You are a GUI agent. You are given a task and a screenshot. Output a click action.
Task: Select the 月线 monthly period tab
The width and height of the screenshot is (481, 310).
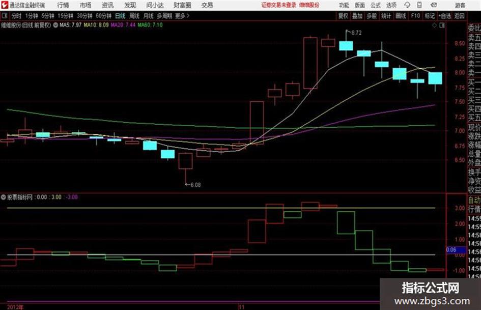(x=149, y=16)
